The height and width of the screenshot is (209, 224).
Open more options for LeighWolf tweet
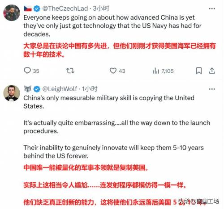click(x=212, y=89)
